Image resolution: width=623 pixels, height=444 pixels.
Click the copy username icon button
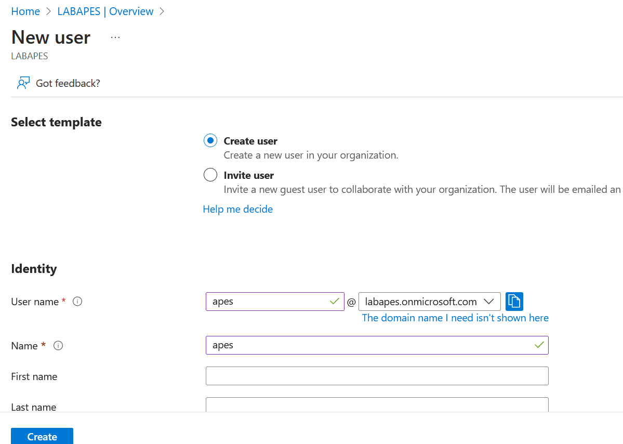514,302
